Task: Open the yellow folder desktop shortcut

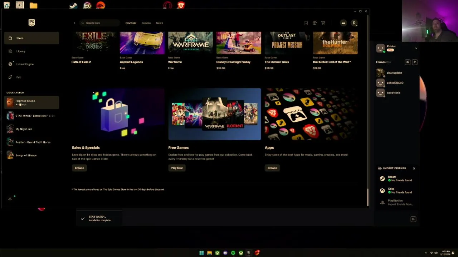Action: pos(33,5)
